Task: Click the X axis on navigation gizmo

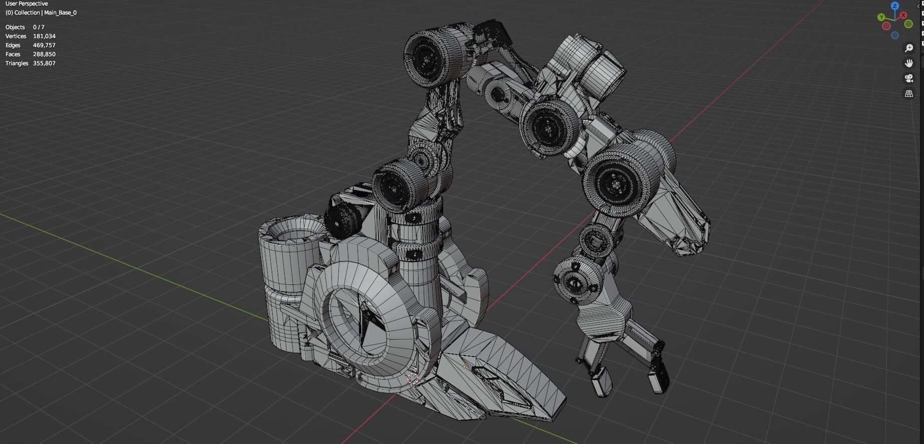Action: pos(903,16)
